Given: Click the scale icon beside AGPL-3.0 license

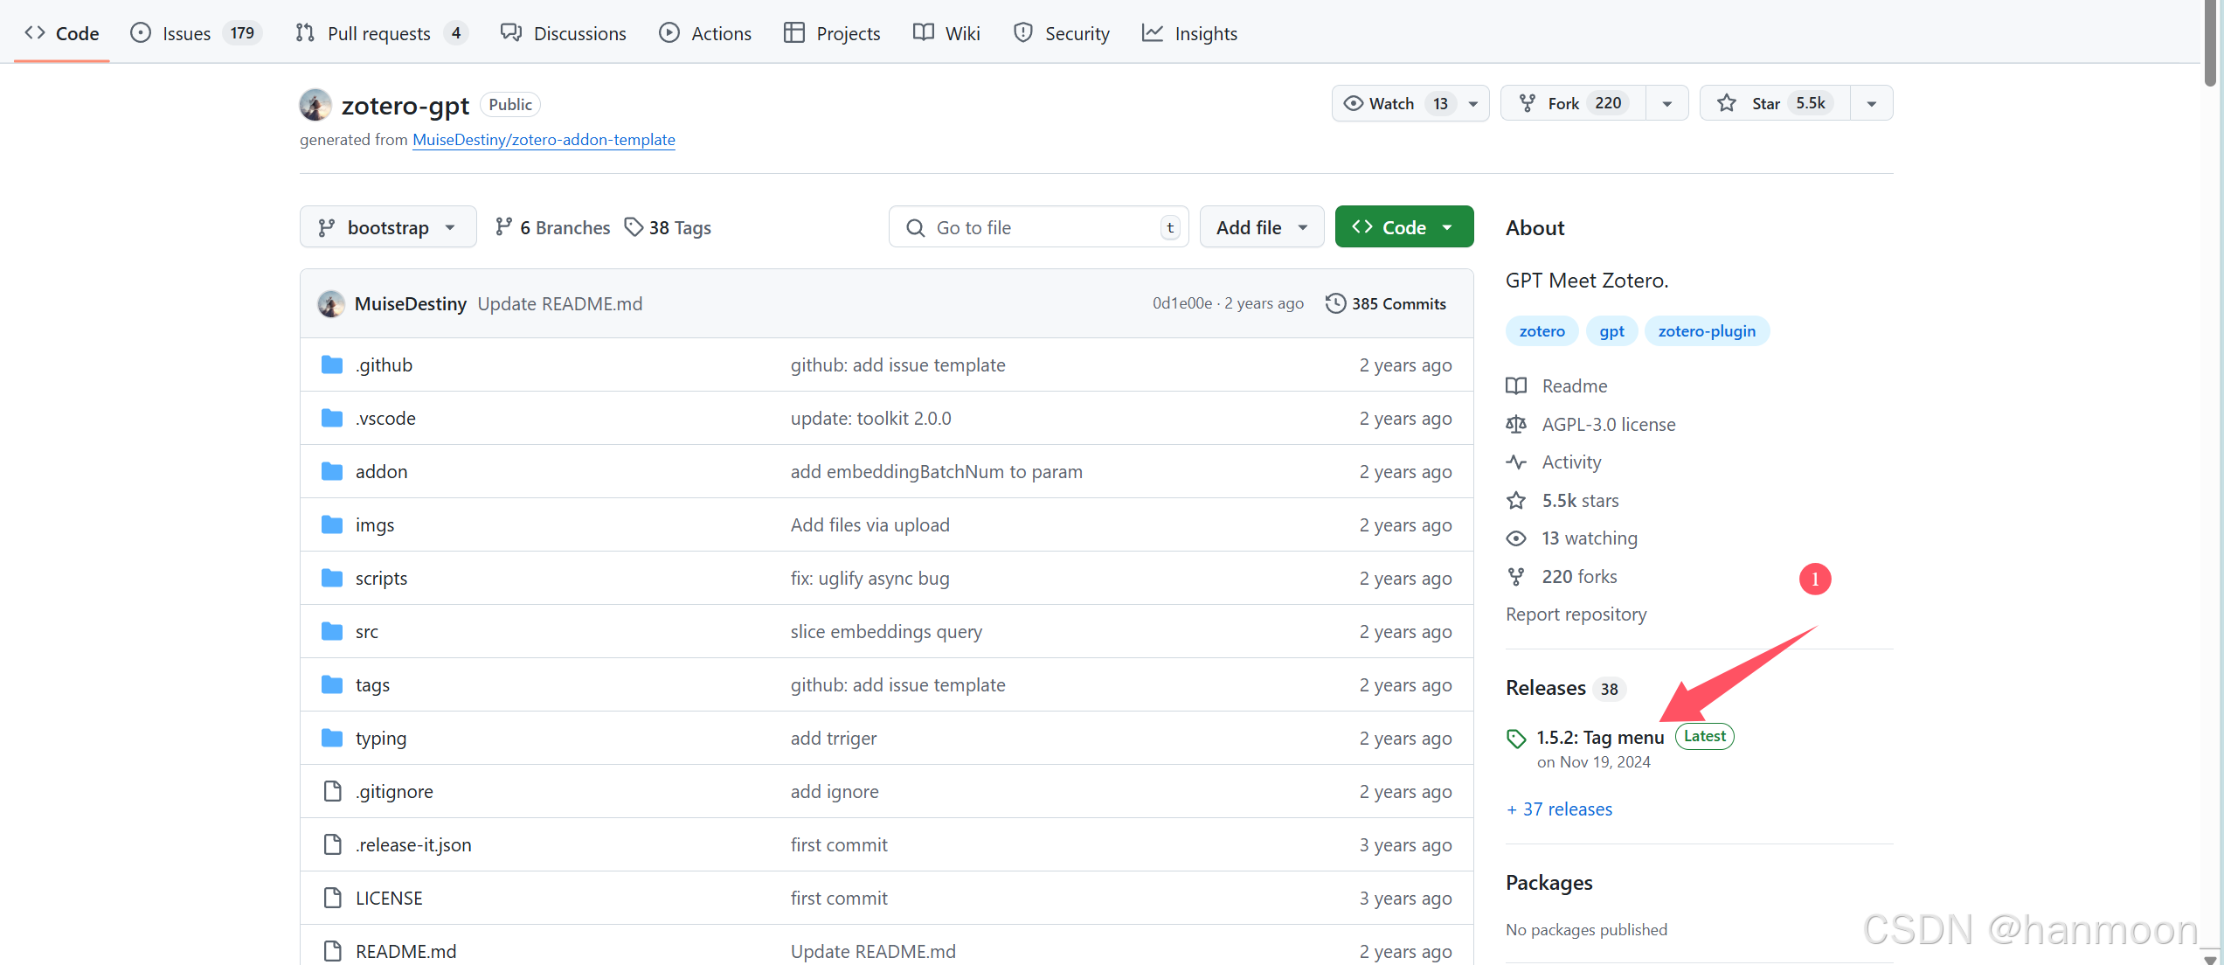Looking at the screenshot, I should [1516, 425].
